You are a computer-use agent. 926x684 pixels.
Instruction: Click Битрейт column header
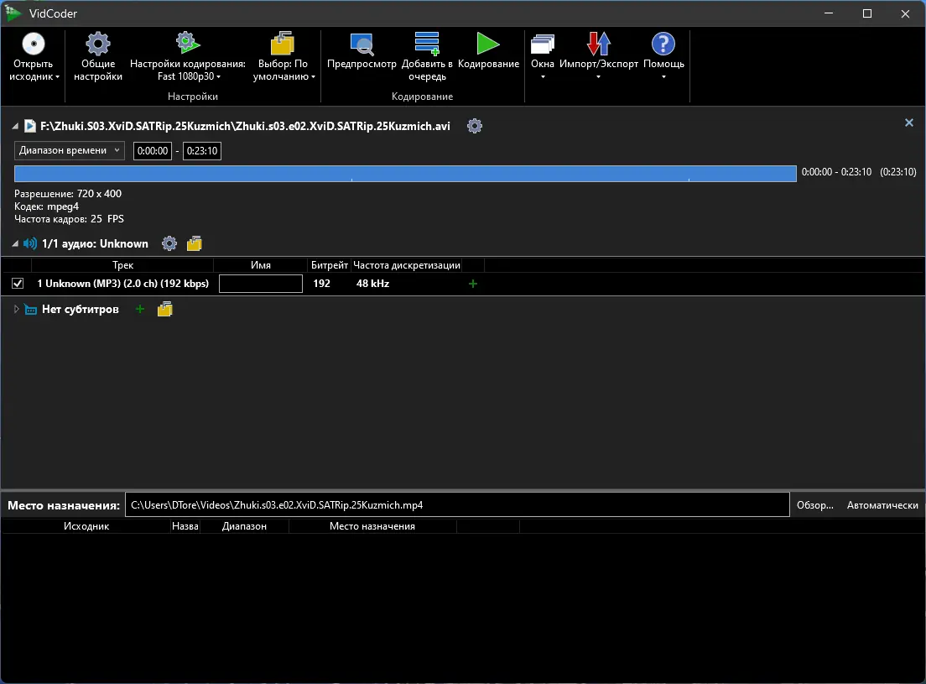click(x=330, y=265)
